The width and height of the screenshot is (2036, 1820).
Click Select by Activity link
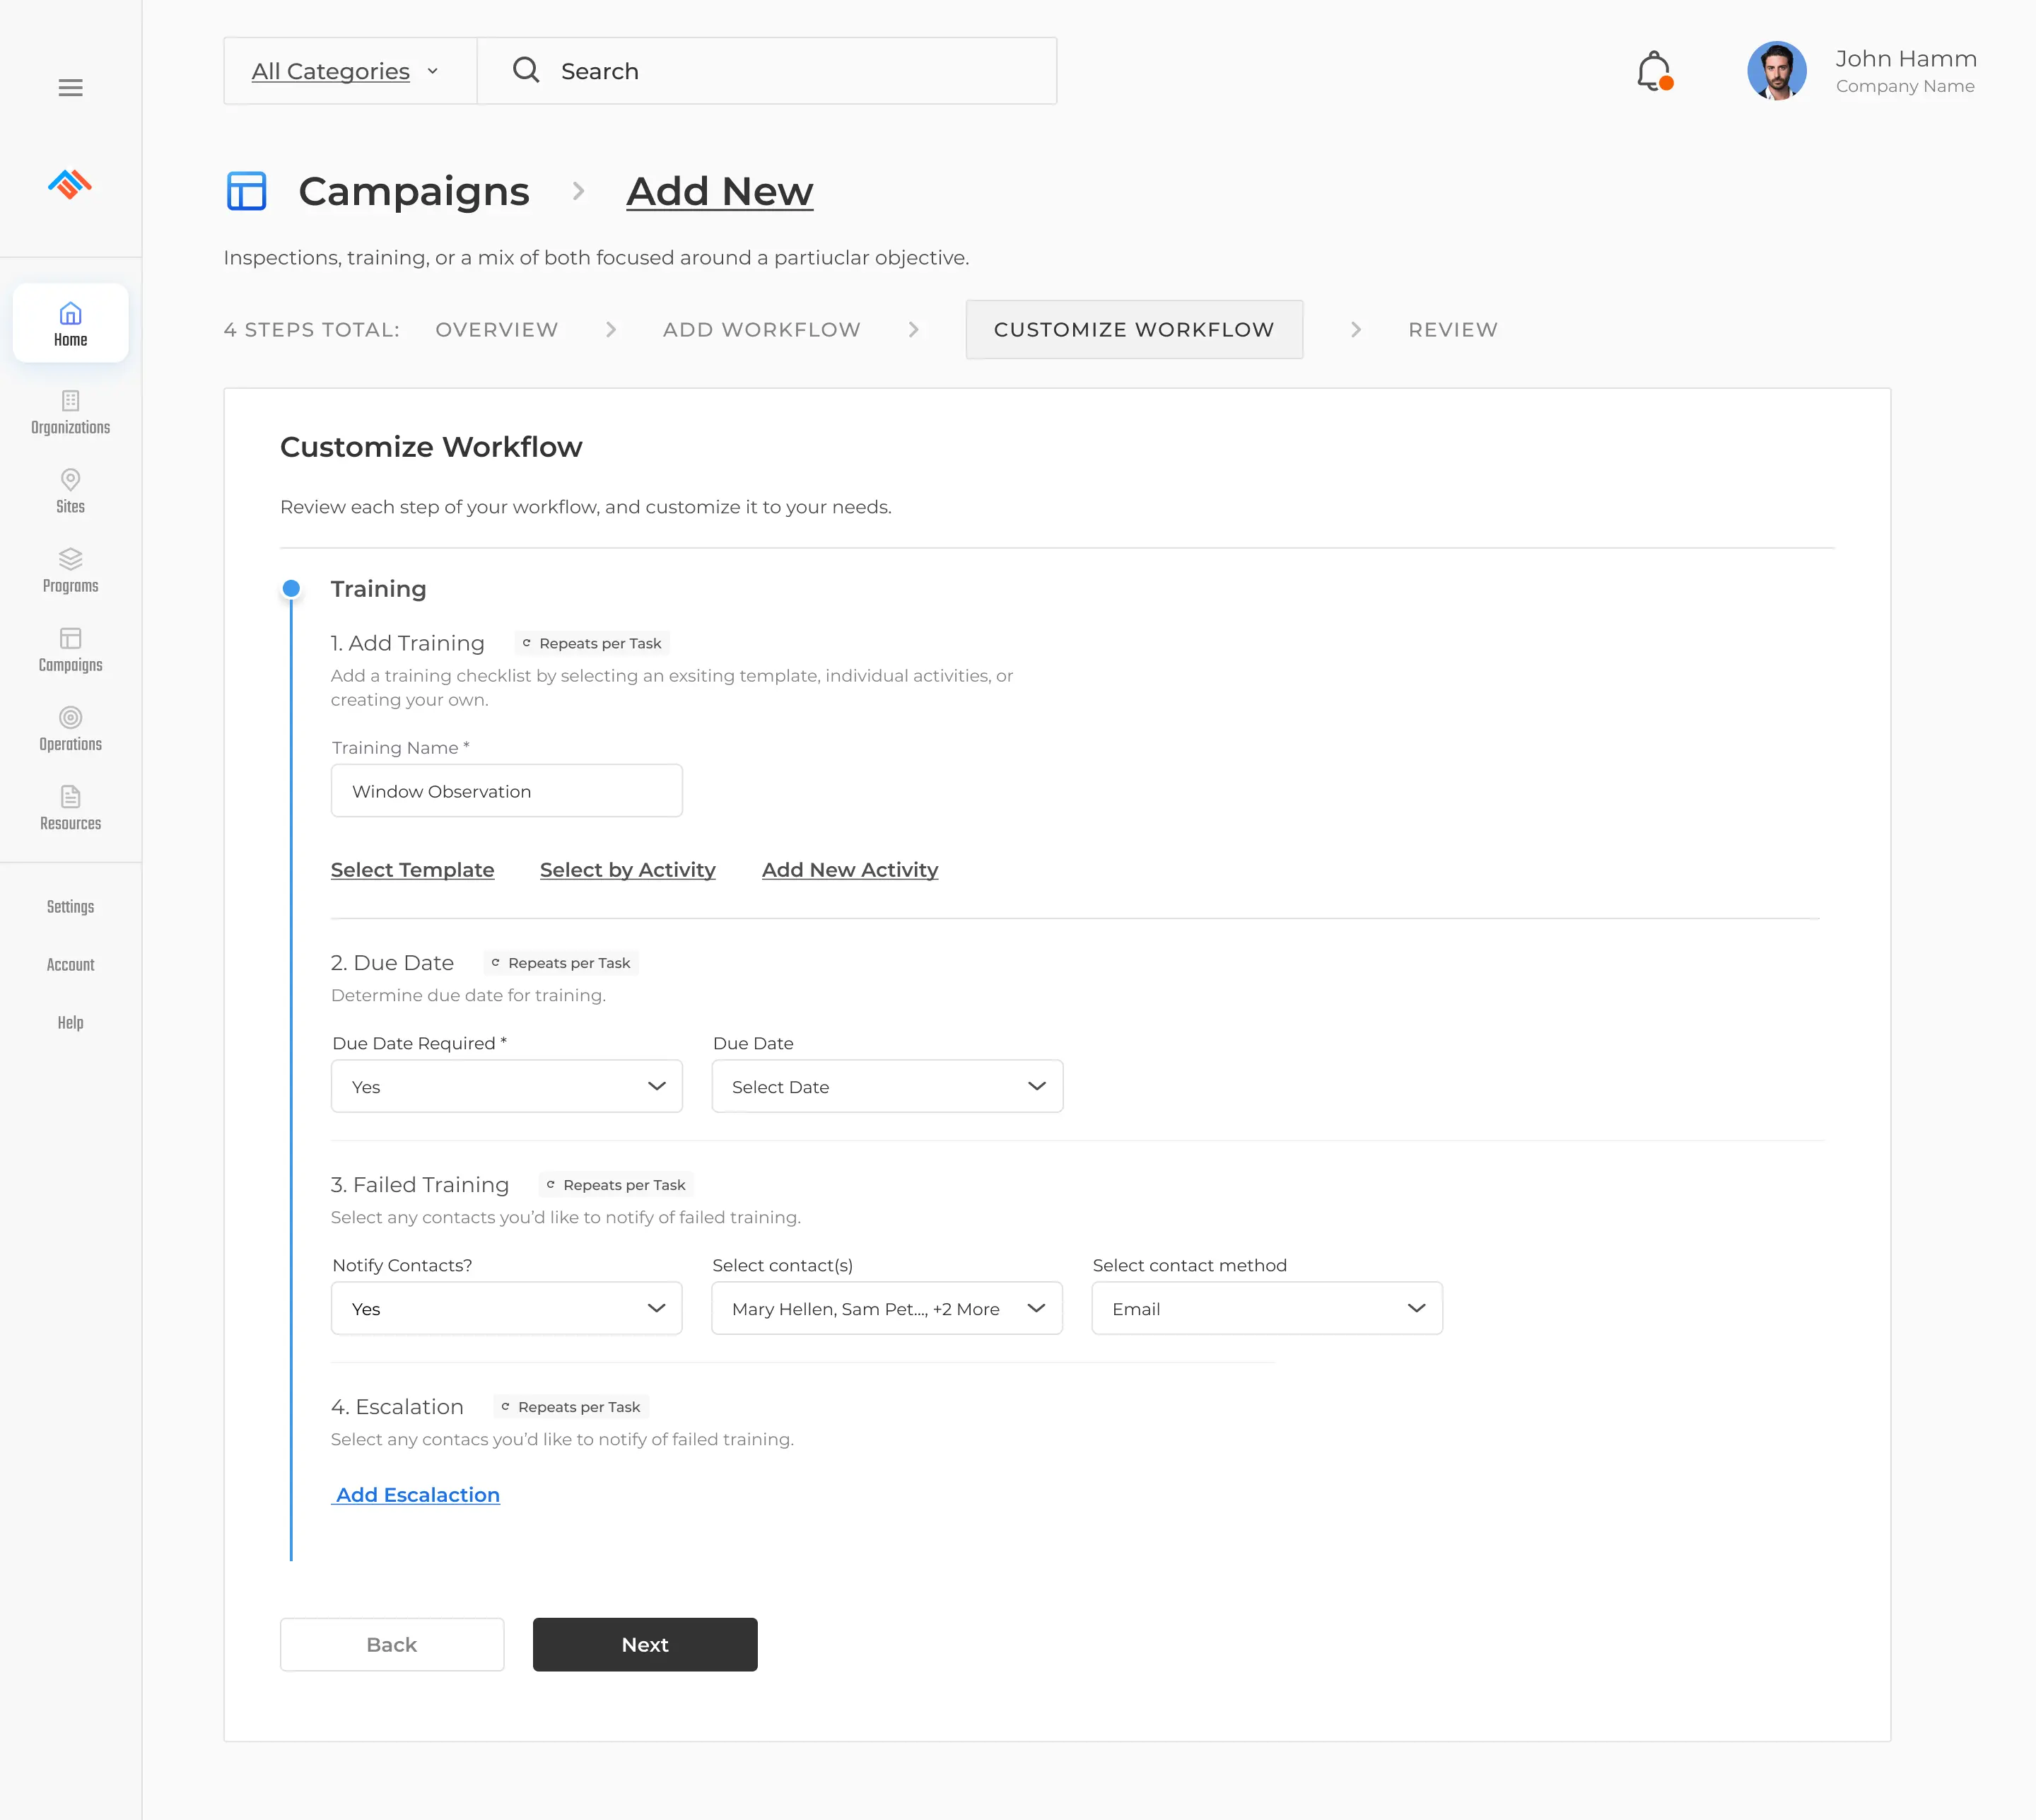tap(628, 870)
